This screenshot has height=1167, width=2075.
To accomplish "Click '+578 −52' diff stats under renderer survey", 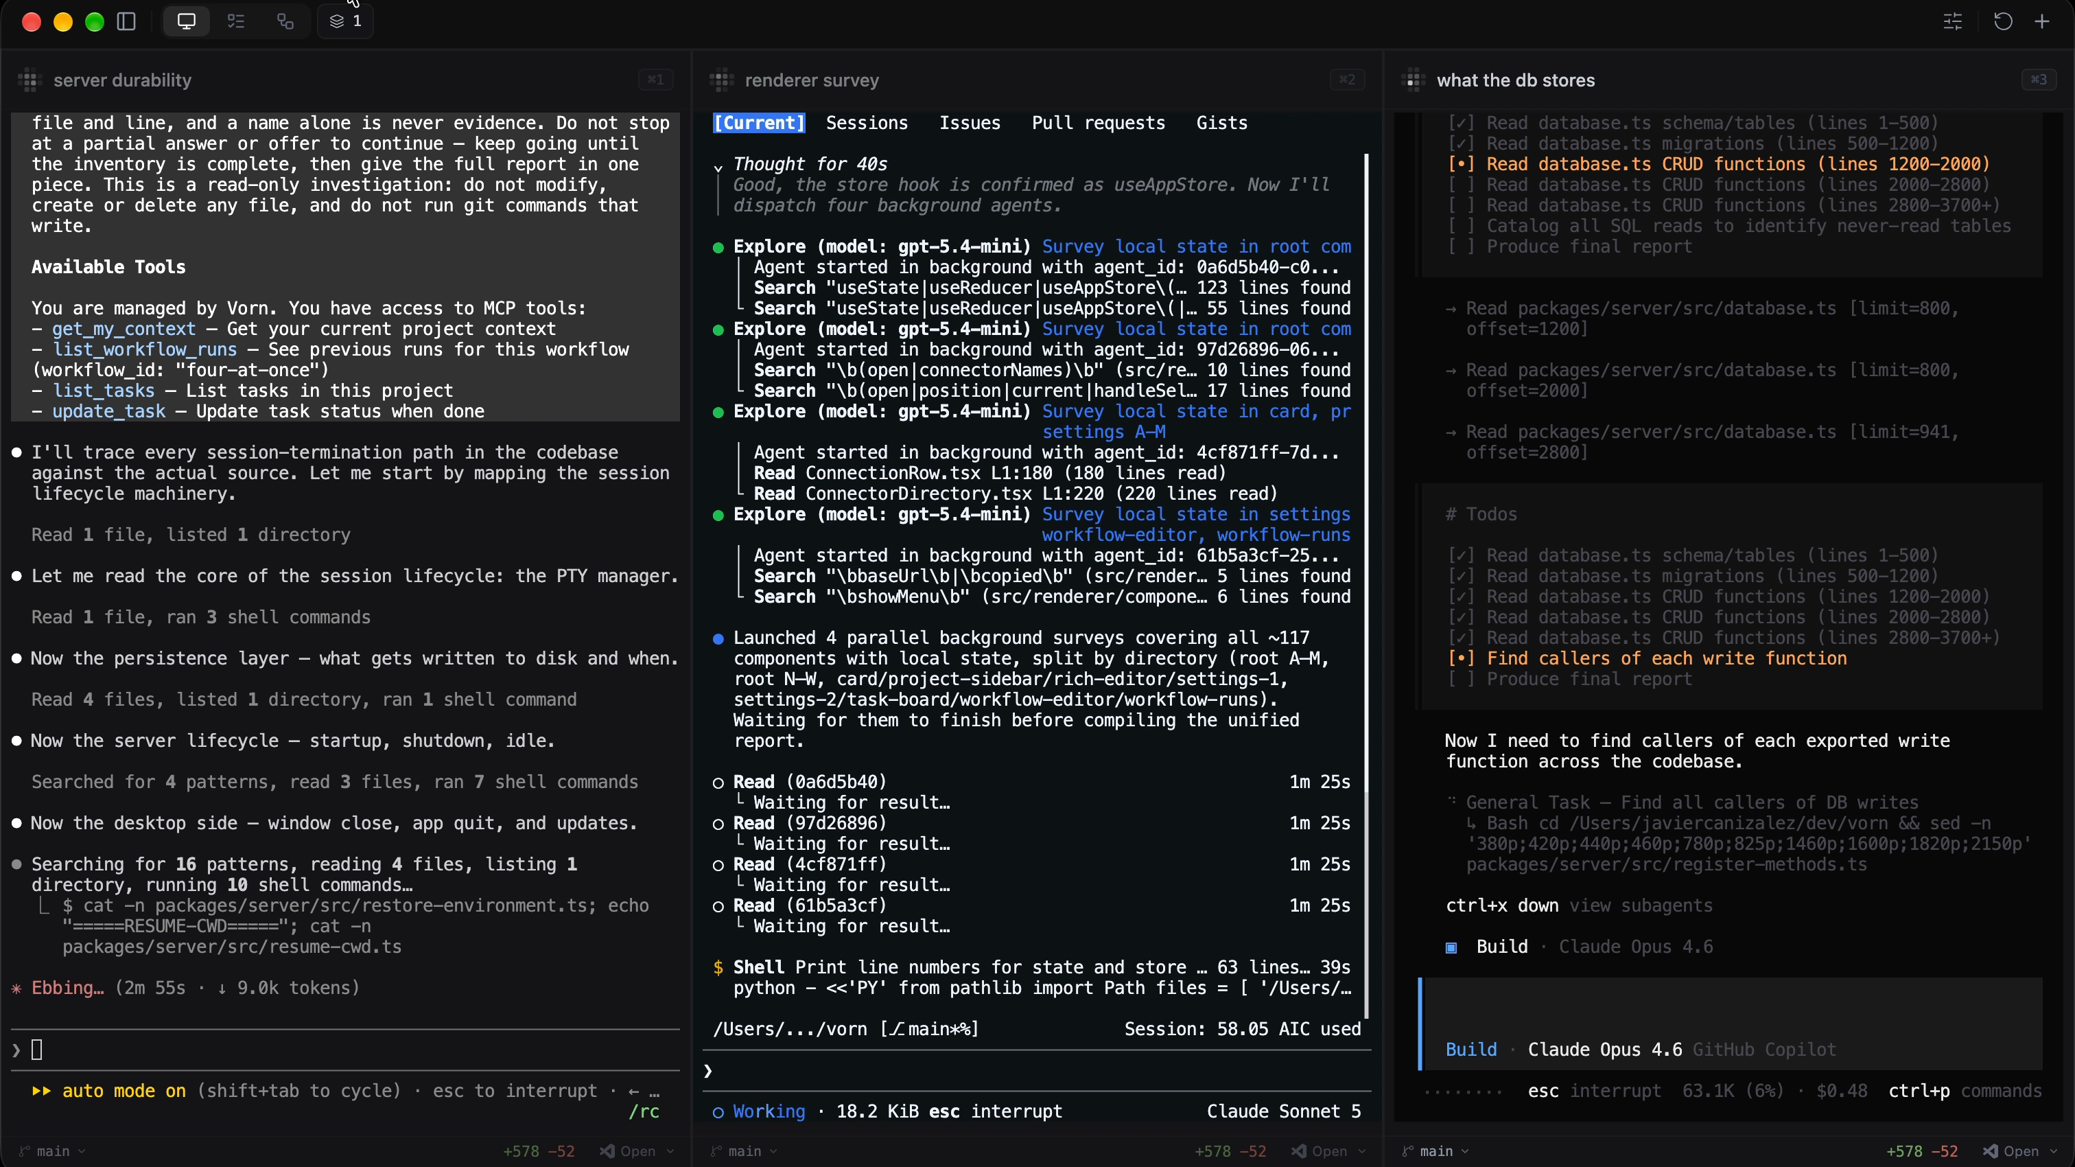I will click(1230, 1151).
